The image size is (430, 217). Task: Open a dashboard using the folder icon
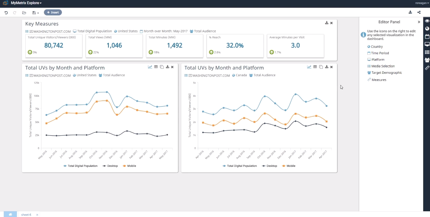[x=24, y=12]
